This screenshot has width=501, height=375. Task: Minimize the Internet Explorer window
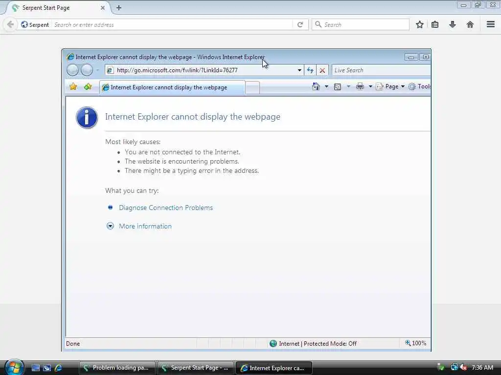411,57
